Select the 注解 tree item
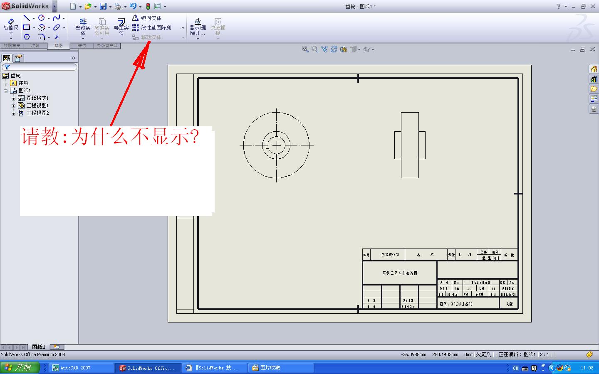This screenshot has height=374, width=599. pos(20,83)
